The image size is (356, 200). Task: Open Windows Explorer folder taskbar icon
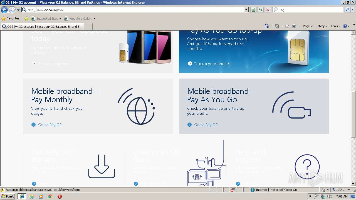pos(31,196)
